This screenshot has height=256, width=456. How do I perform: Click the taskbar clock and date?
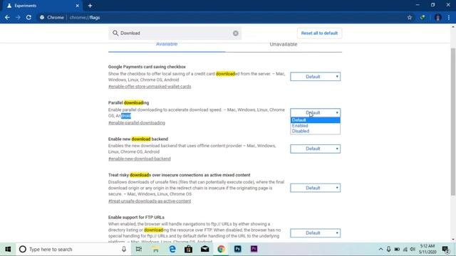pyautogui.click(x=427, y=249)
